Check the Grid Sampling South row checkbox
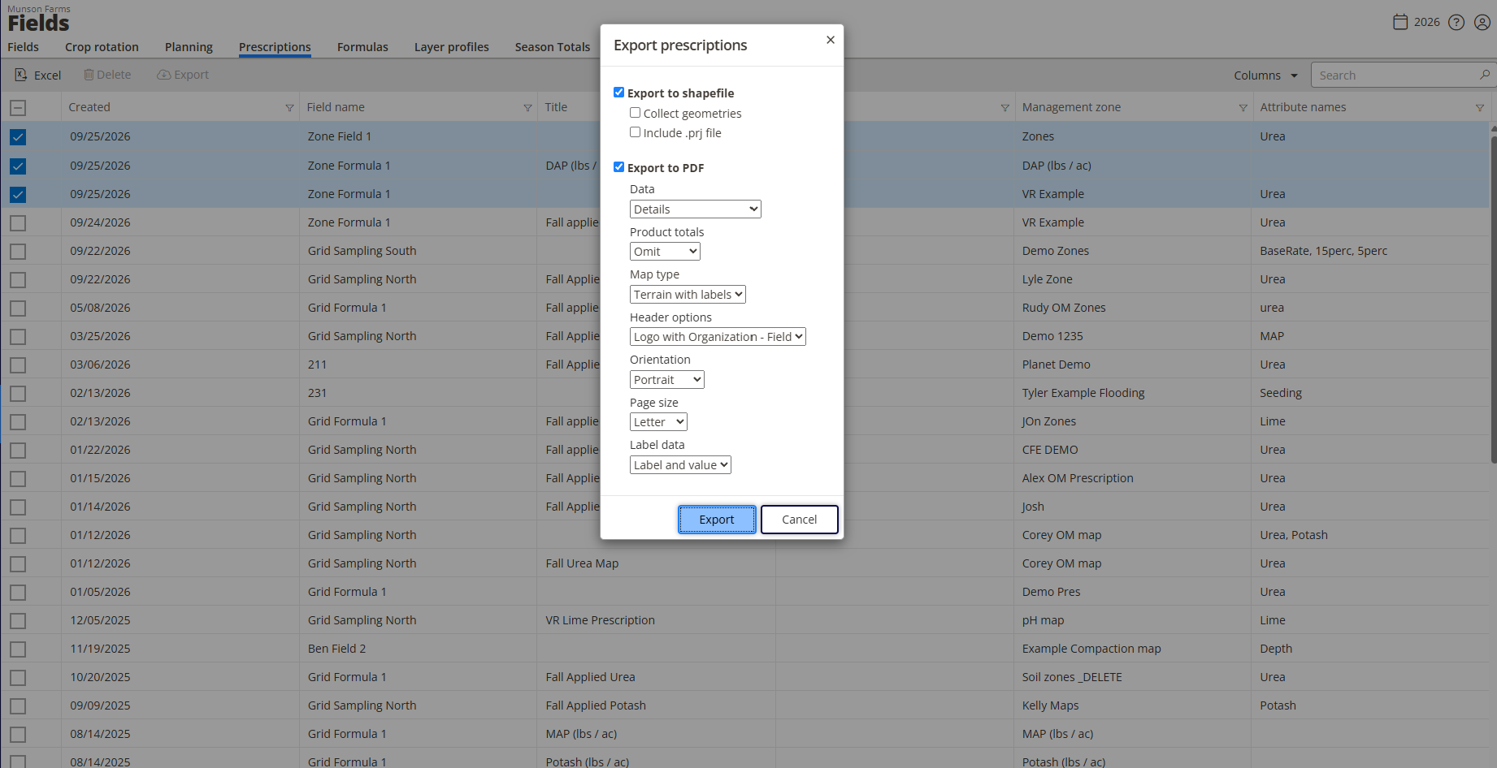The height and width of the screenshot is (768, 1497). coord(18,251)
